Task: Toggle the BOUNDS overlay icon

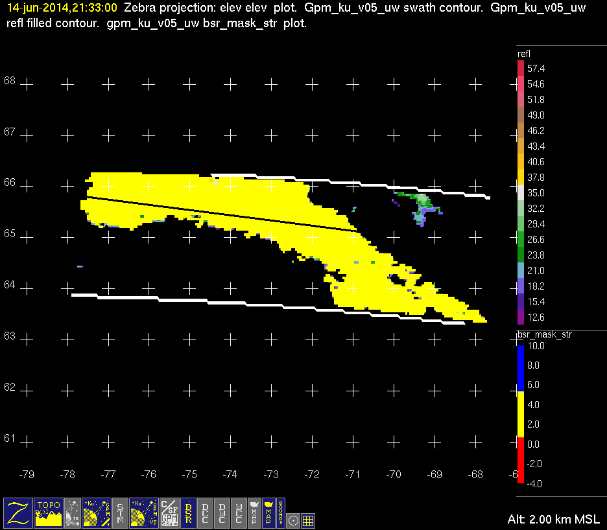Action: tap(281, 512)
